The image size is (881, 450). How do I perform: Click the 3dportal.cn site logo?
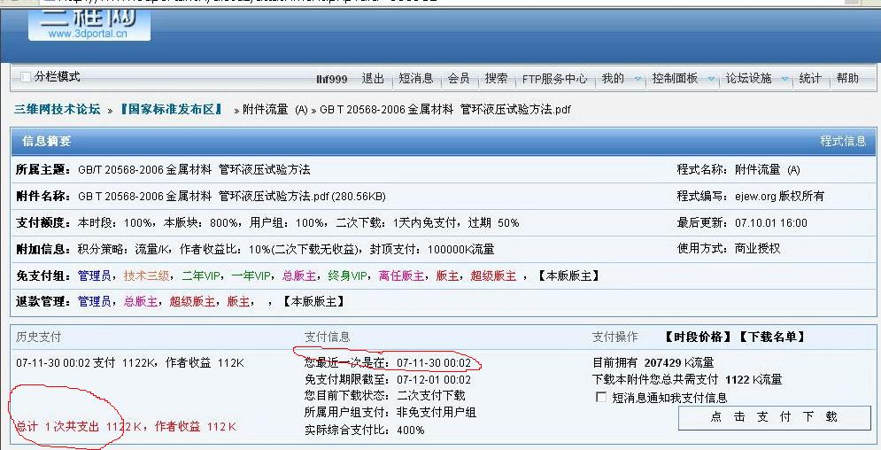pyautogui.click(x=89, y=26)
